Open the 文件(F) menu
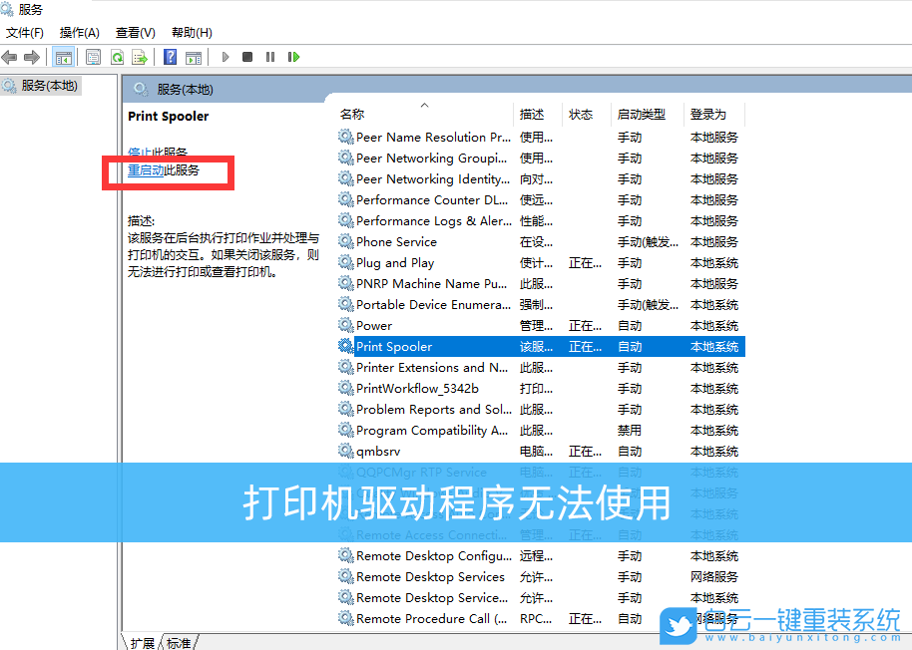 click(x=24, y=32)
